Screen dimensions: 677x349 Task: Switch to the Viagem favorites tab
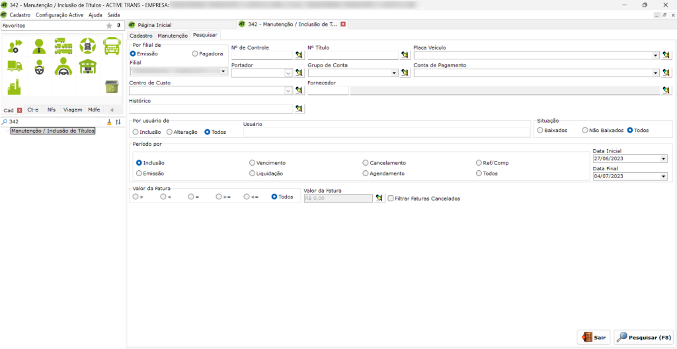(73, 110)
